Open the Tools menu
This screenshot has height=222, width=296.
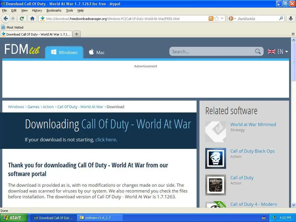(69, 10)
